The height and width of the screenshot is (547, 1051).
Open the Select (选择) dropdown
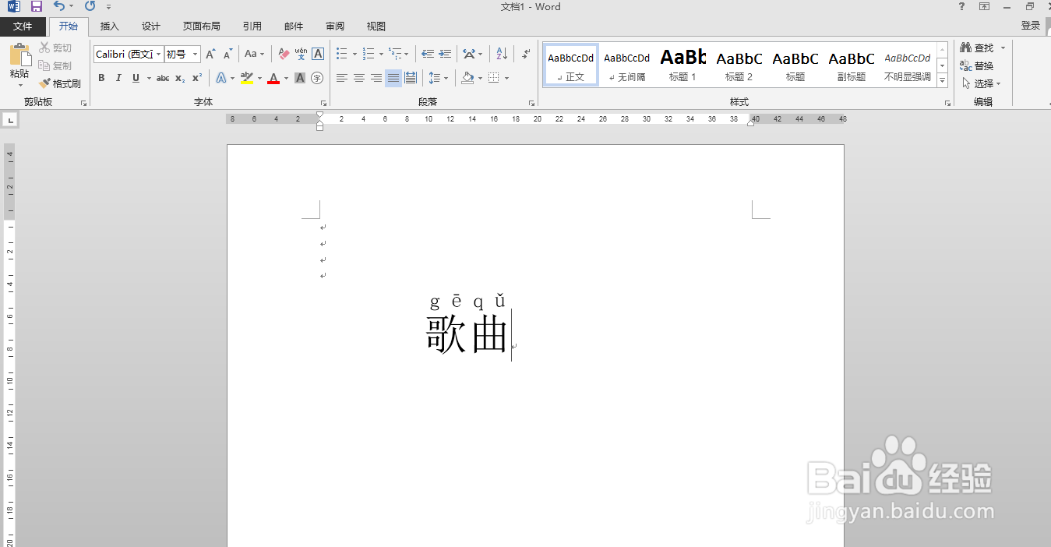pos(980,83)
